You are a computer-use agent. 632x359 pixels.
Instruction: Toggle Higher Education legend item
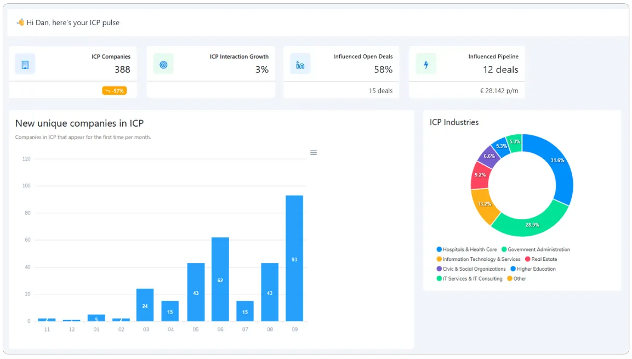point(533,269)
